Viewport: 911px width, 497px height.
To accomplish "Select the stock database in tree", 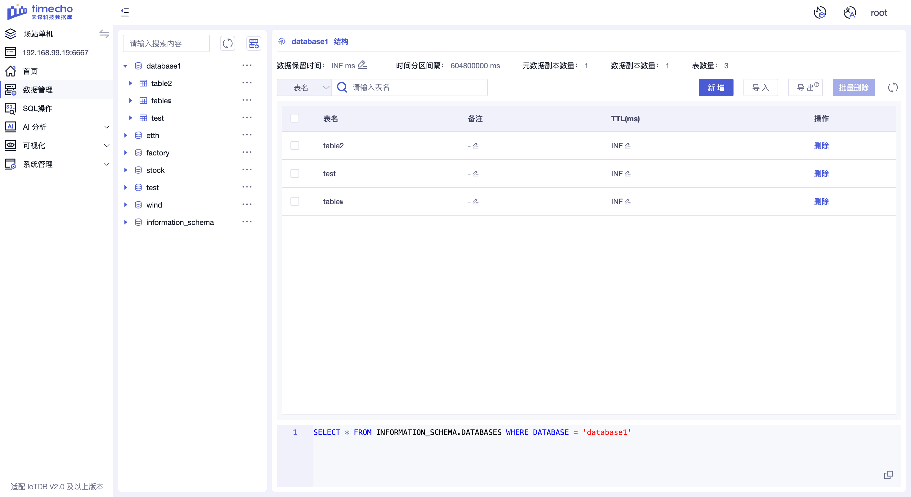I will [155, 170].
